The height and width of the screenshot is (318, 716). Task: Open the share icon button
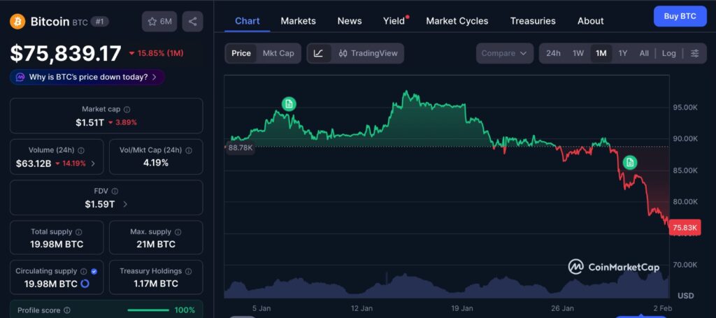[x=193, y=22]
